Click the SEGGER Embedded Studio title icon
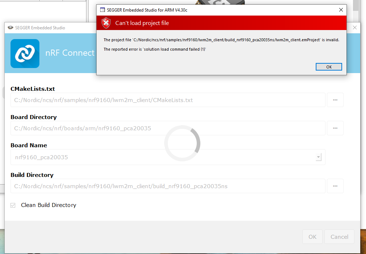 click(x=10, y=27)
